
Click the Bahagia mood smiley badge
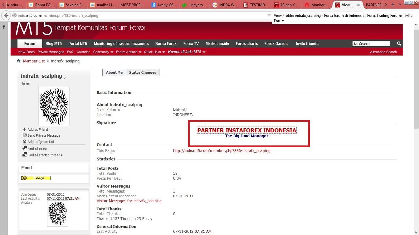tap(36, 178)
